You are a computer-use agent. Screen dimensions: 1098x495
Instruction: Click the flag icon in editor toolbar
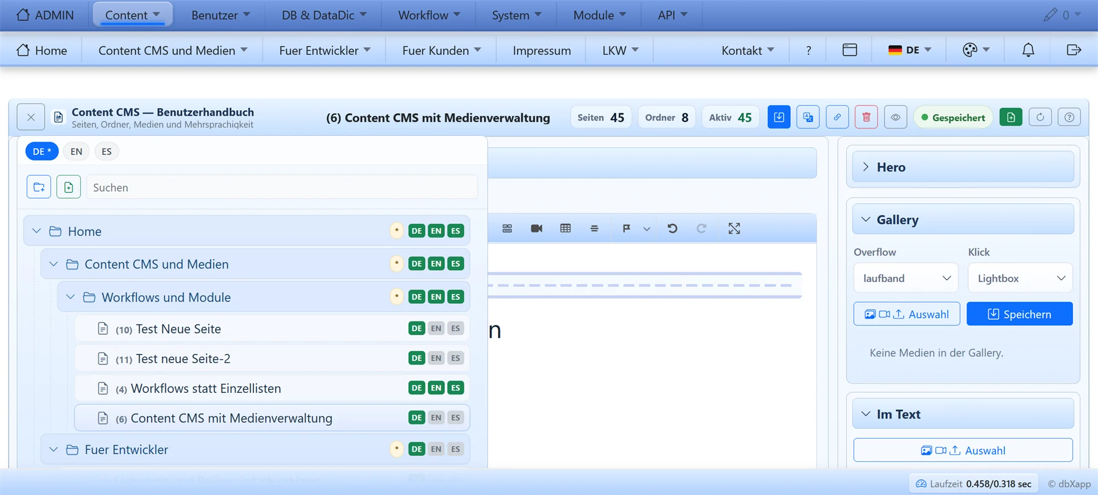click(x=626, y=228)
